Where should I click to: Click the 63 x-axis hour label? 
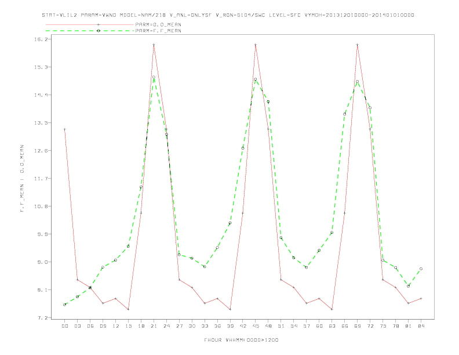[332, 326]
